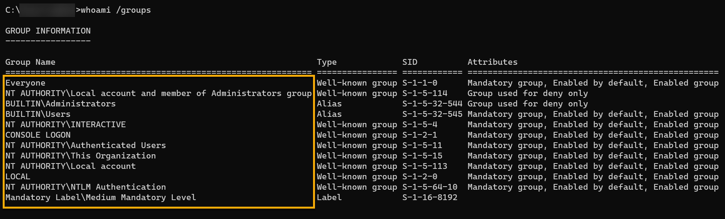Select the BUILTIN\Administrators entry

pyautogui.click(x=60, y=104)
